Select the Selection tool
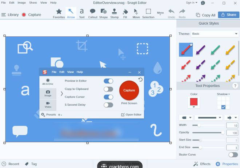Image resolution: width=240 pixels, height=168 pixels. tap(148, 13)
